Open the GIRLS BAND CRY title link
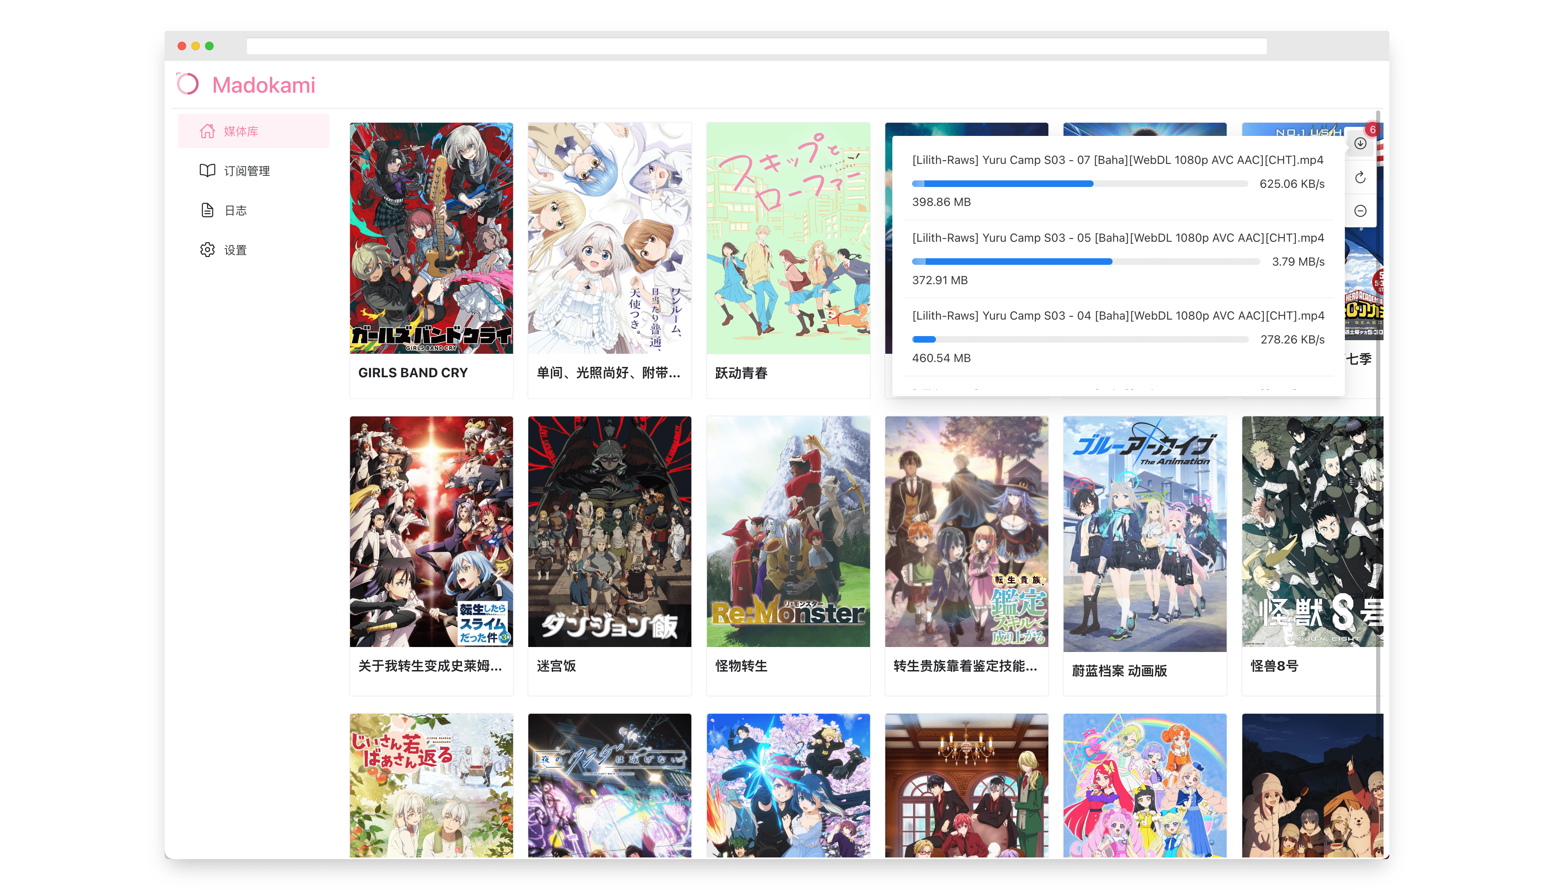The width and height of the screenshot is (1554, 890). tap(413, 373)
